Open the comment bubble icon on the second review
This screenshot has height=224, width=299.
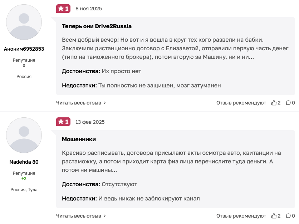288,215
